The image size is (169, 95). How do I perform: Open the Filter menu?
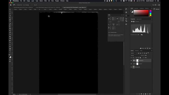45,1
